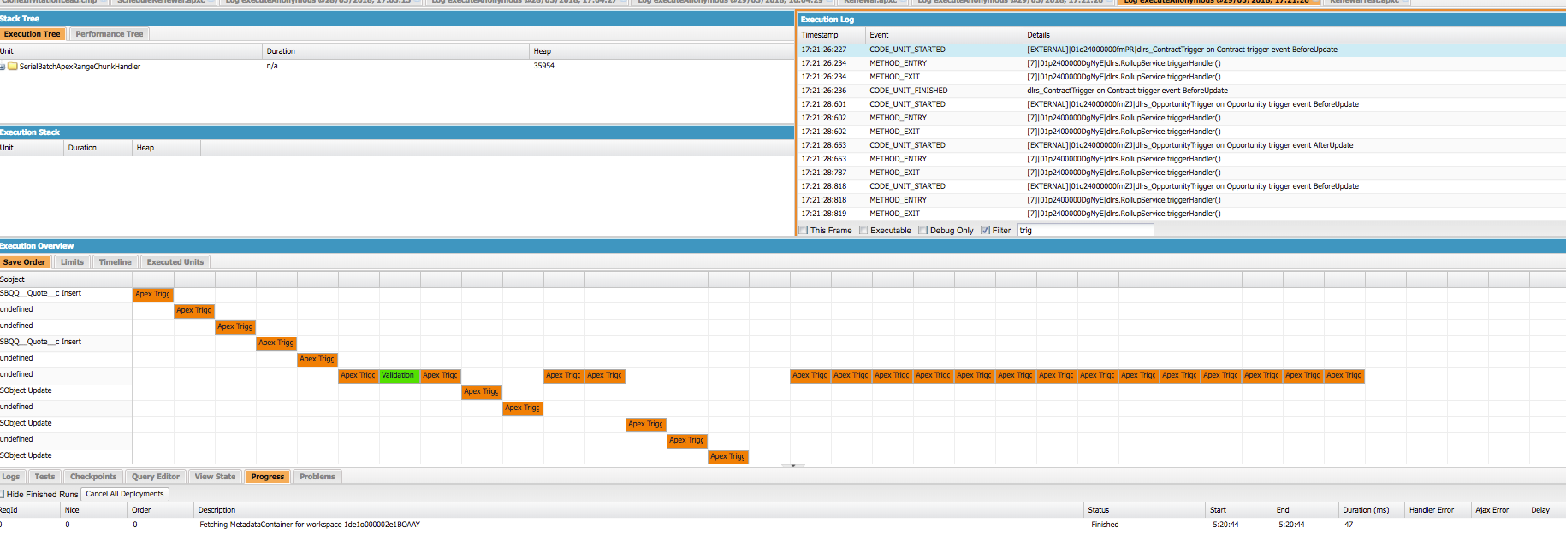Click the Delay column header
The width and height of the screenshot is (1566, 540).
coord(1546,510)
